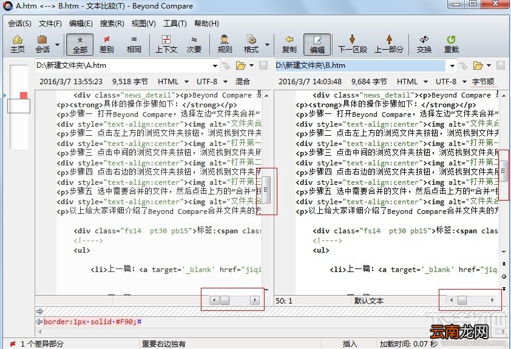The width and height of the screenshot is (511, 349).
Task: Expand the 格式 toolbar dropdown arrow
Action: [267, 45]
